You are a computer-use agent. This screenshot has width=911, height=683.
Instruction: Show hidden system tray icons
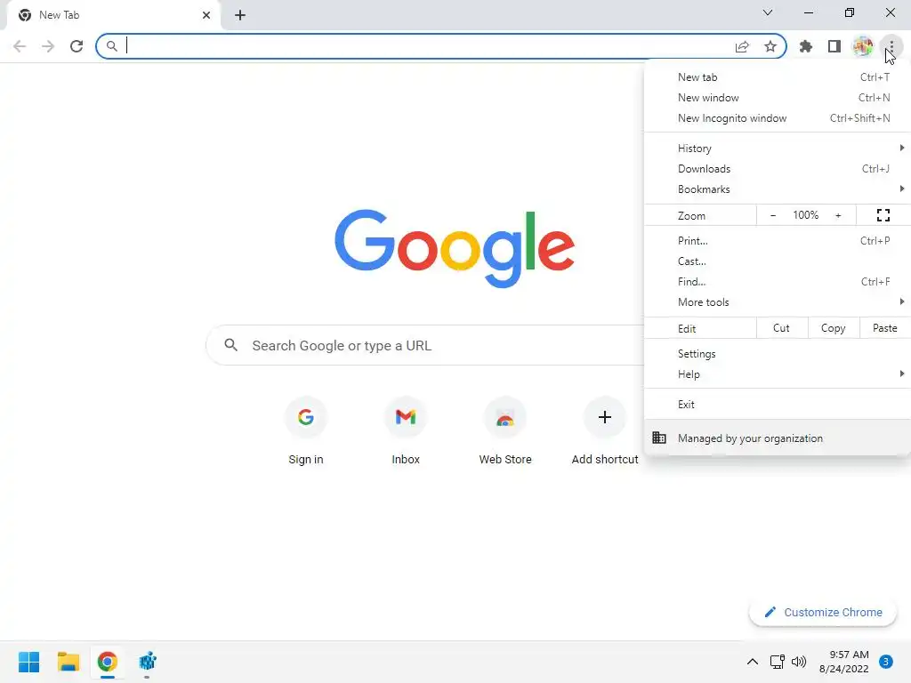pyautogui.click(x=753, y=662)
